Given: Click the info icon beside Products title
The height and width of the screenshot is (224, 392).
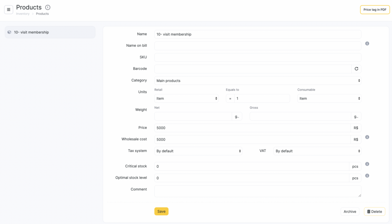Looking at the screenshot, I should [47, 7].
